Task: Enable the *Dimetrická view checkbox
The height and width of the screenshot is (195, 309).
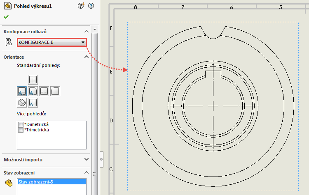Action: click(x=21, y=125)
